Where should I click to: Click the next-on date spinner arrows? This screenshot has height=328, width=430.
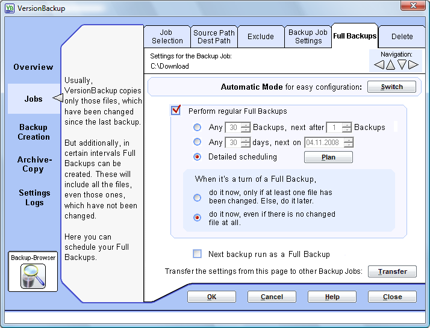coord(349,143)
